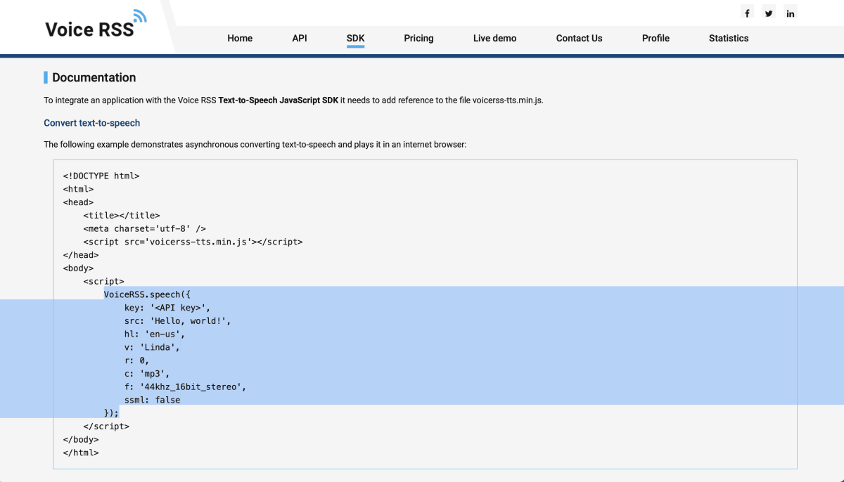Open the Live demo page
Screen dimensions: 844x482
tap(495, 38)
